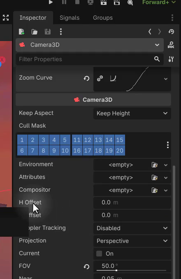Quick load an Environment resource
This screenshot has height=279, width=181.
[155, 165]
